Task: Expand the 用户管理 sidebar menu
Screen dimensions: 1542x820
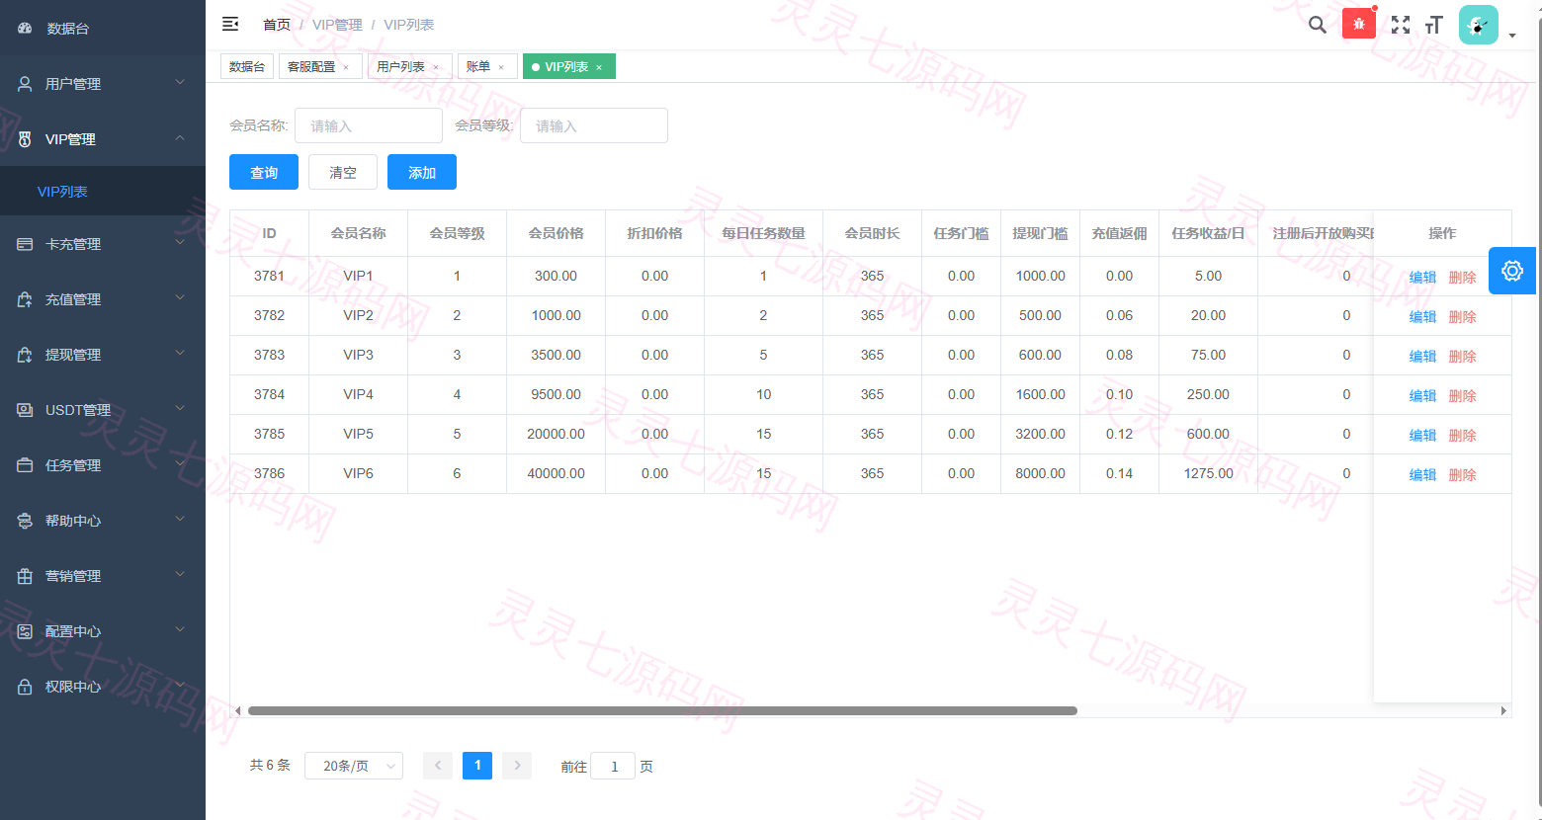Action: click(103, 84)
